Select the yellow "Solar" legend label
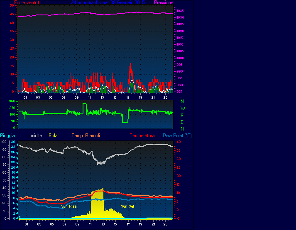 point(54,136)
